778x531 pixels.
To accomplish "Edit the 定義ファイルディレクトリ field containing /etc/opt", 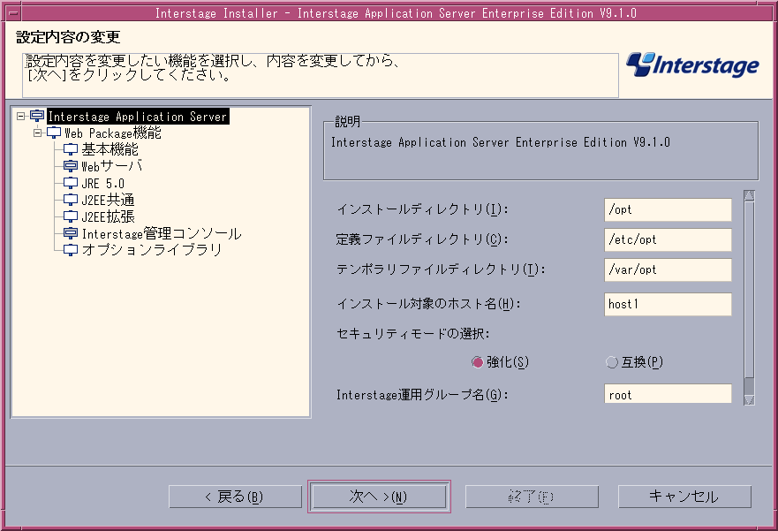I will coord(668,240).
